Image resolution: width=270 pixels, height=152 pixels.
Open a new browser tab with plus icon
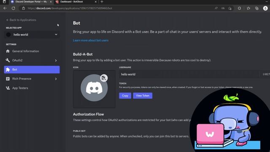102,2
